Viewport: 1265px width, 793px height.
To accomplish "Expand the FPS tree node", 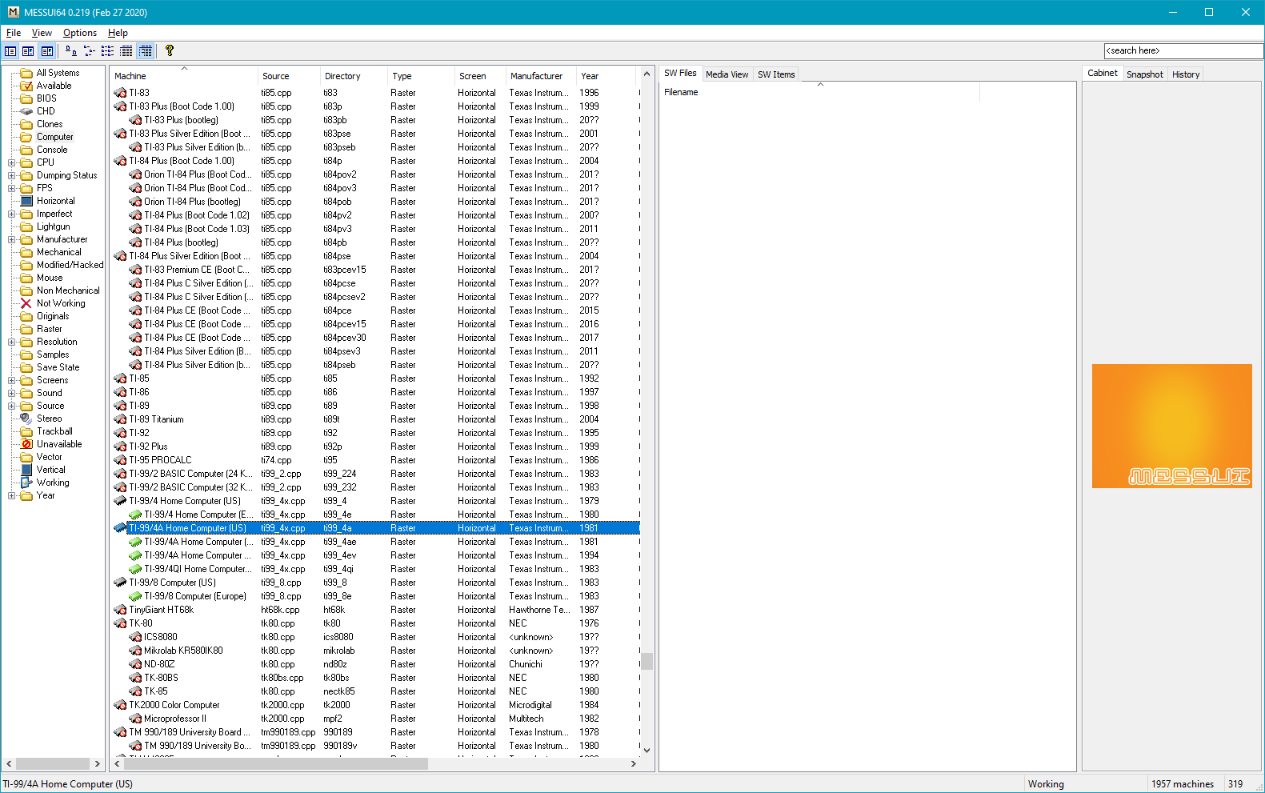I will [12, 188].
